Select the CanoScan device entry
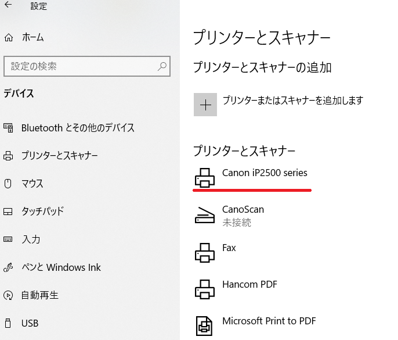 click(x=243, y=210)
